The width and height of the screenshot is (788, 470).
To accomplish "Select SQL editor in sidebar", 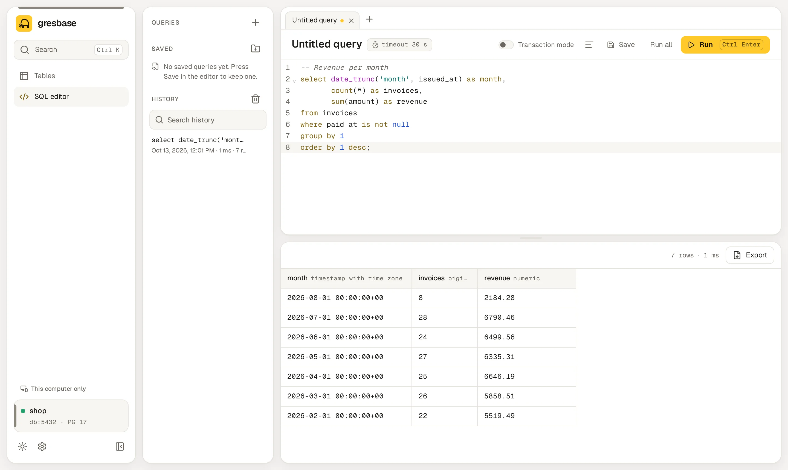I will click(x=71, y=97).
